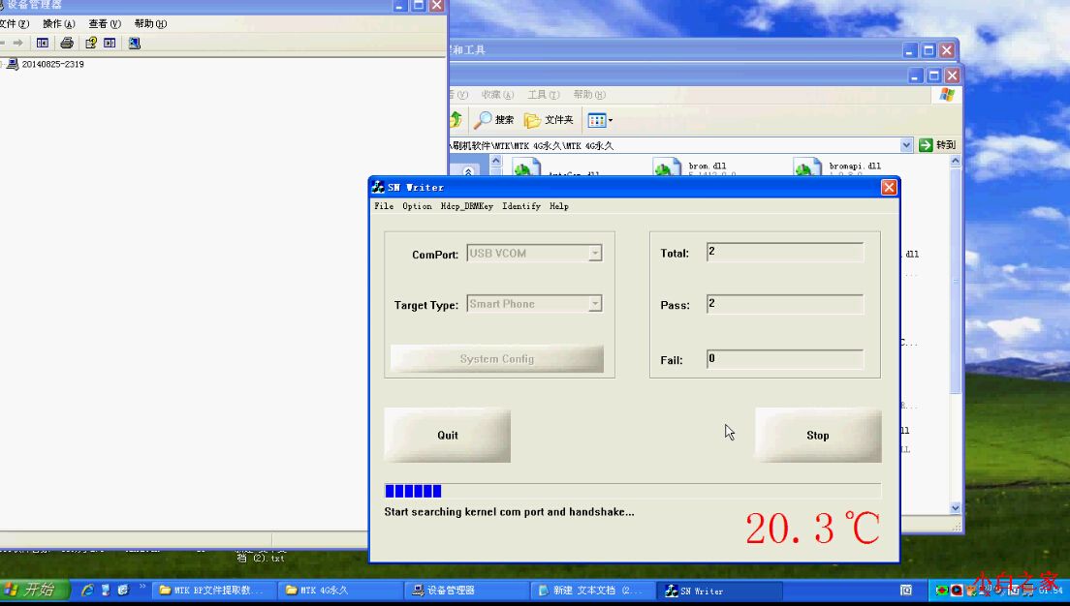Click the SN Writer taskbar item
Viewport: 1070px width, 606px height.
click(x=721, y=591)
